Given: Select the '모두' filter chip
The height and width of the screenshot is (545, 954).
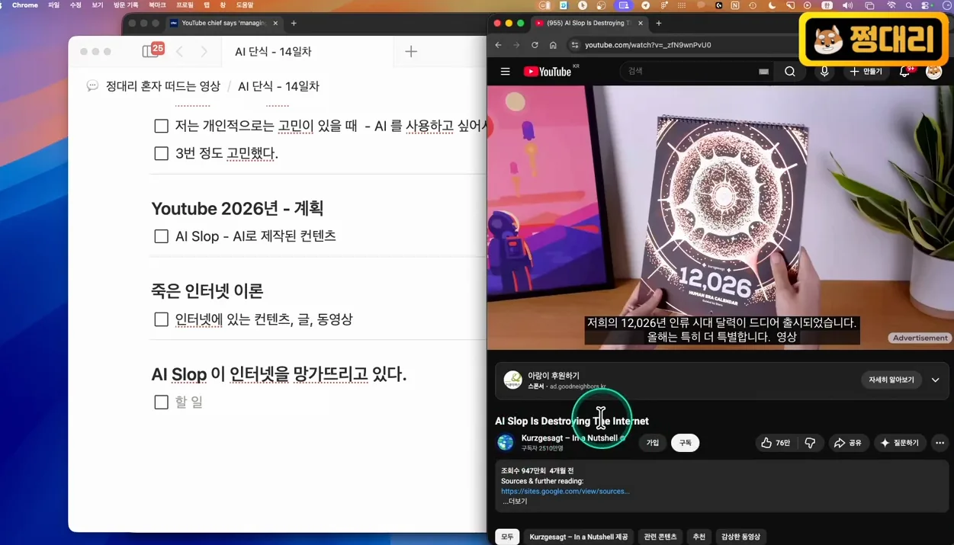Looking at the screenshot, I should click(507, 537).
